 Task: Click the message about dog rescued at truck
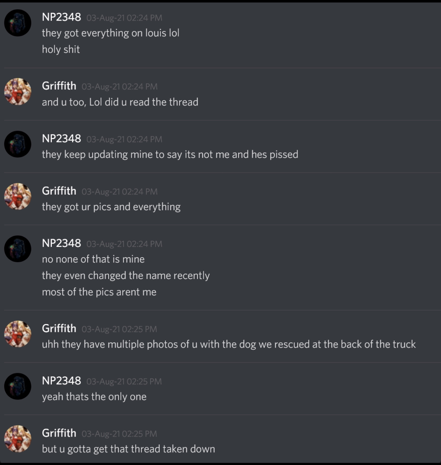(x=229, y=344)
